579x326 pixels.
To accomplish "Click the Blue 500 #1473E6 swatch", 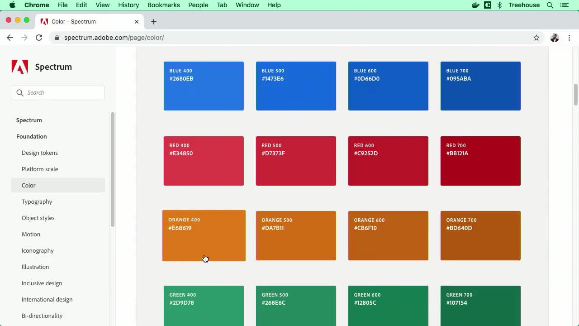I will (296, 86).
